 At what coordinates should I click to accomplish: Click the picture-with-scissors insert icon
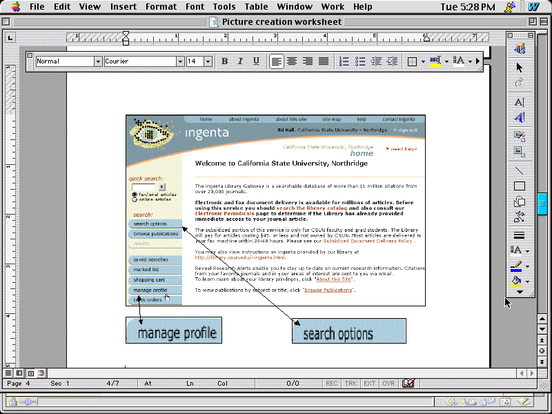click(520, 136)
